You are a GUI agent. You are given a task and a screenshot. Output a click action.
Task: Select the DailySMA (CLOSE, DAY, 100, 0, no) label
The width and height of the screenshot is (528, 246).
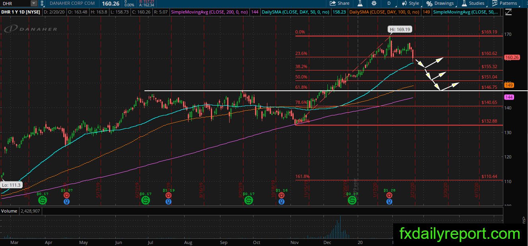[x=384, y=12]
